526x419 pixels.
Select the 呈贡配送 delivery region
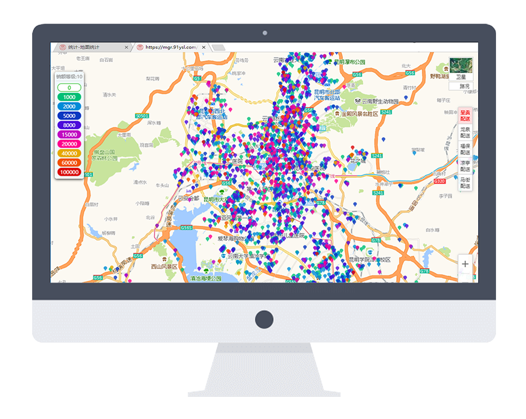click(x=465, y=115)
